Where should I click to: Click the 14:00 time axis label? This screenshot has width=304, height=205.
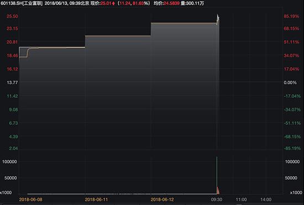266,199
